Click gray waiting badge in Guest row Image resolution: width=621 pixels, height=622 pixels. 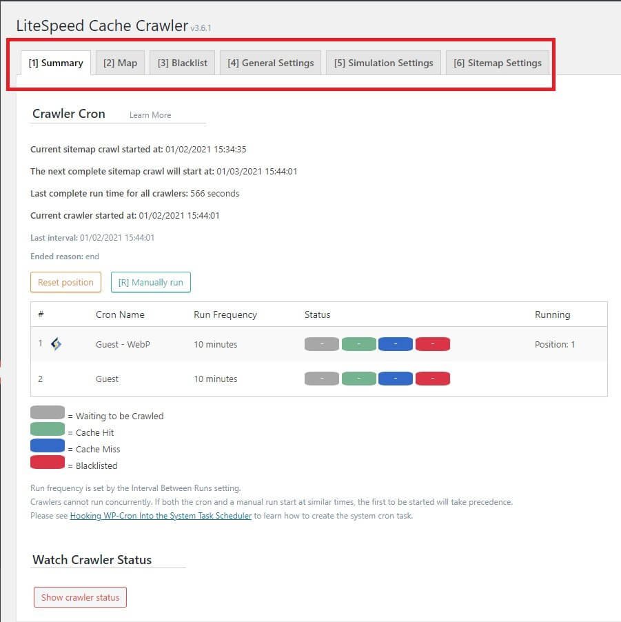(322, 379)
